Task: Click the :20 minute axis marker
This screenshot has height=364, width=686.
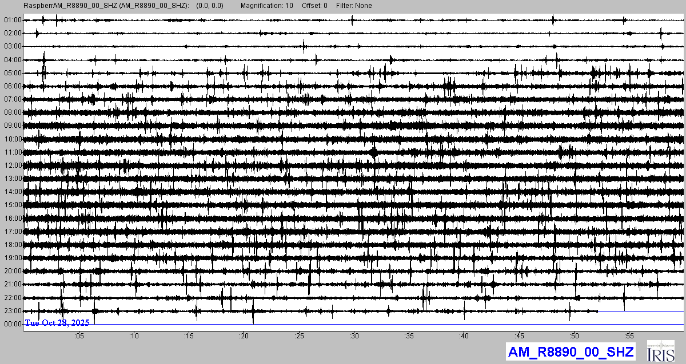Action: click(x=244, y=335)
